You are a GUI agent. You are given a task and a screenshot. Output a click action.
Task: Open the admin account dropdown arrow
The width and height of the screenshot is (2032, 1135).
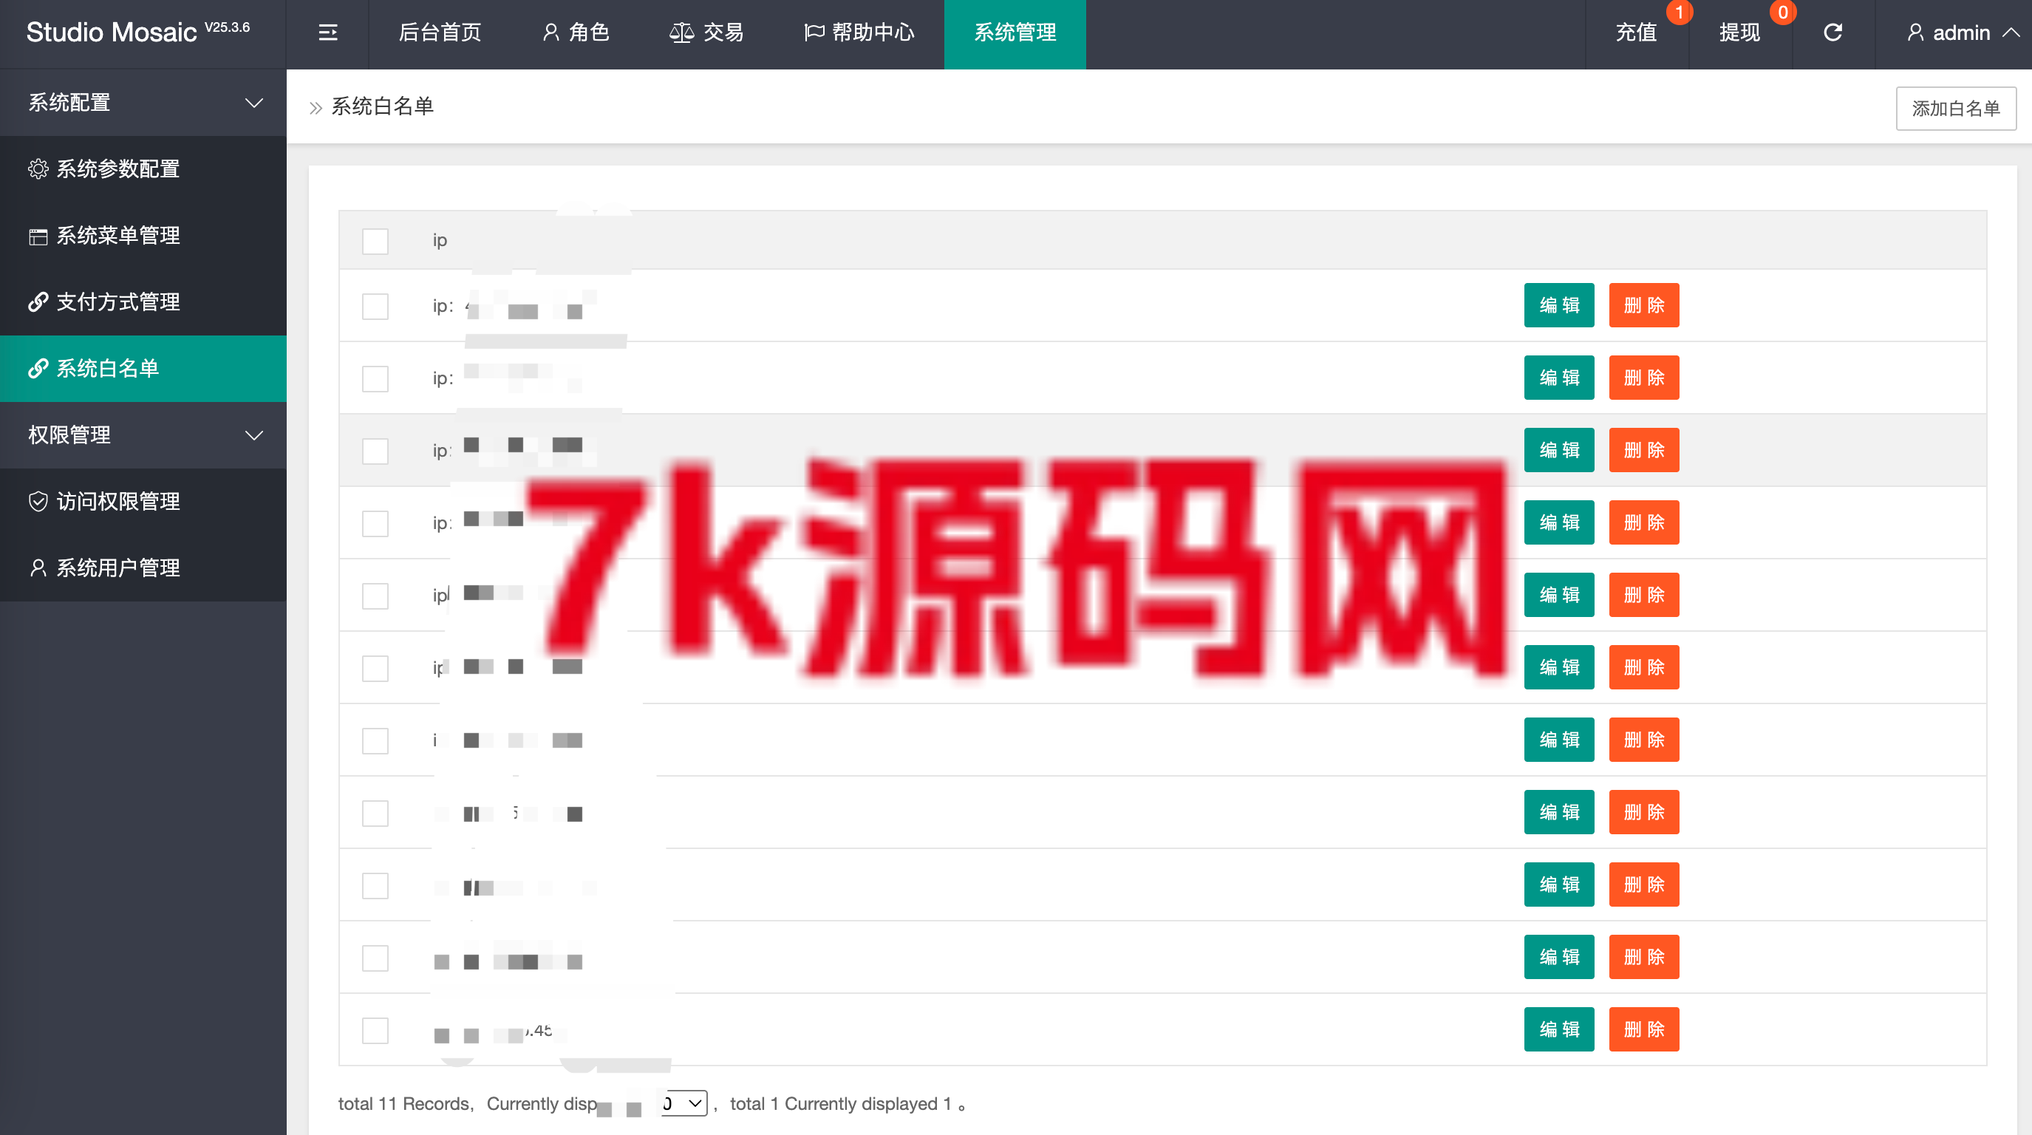(2011, 33)
